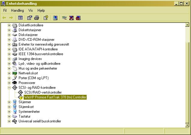
Task: Click the DVD-/CD-ROM disc icon
Action: (x=15, y=40)
